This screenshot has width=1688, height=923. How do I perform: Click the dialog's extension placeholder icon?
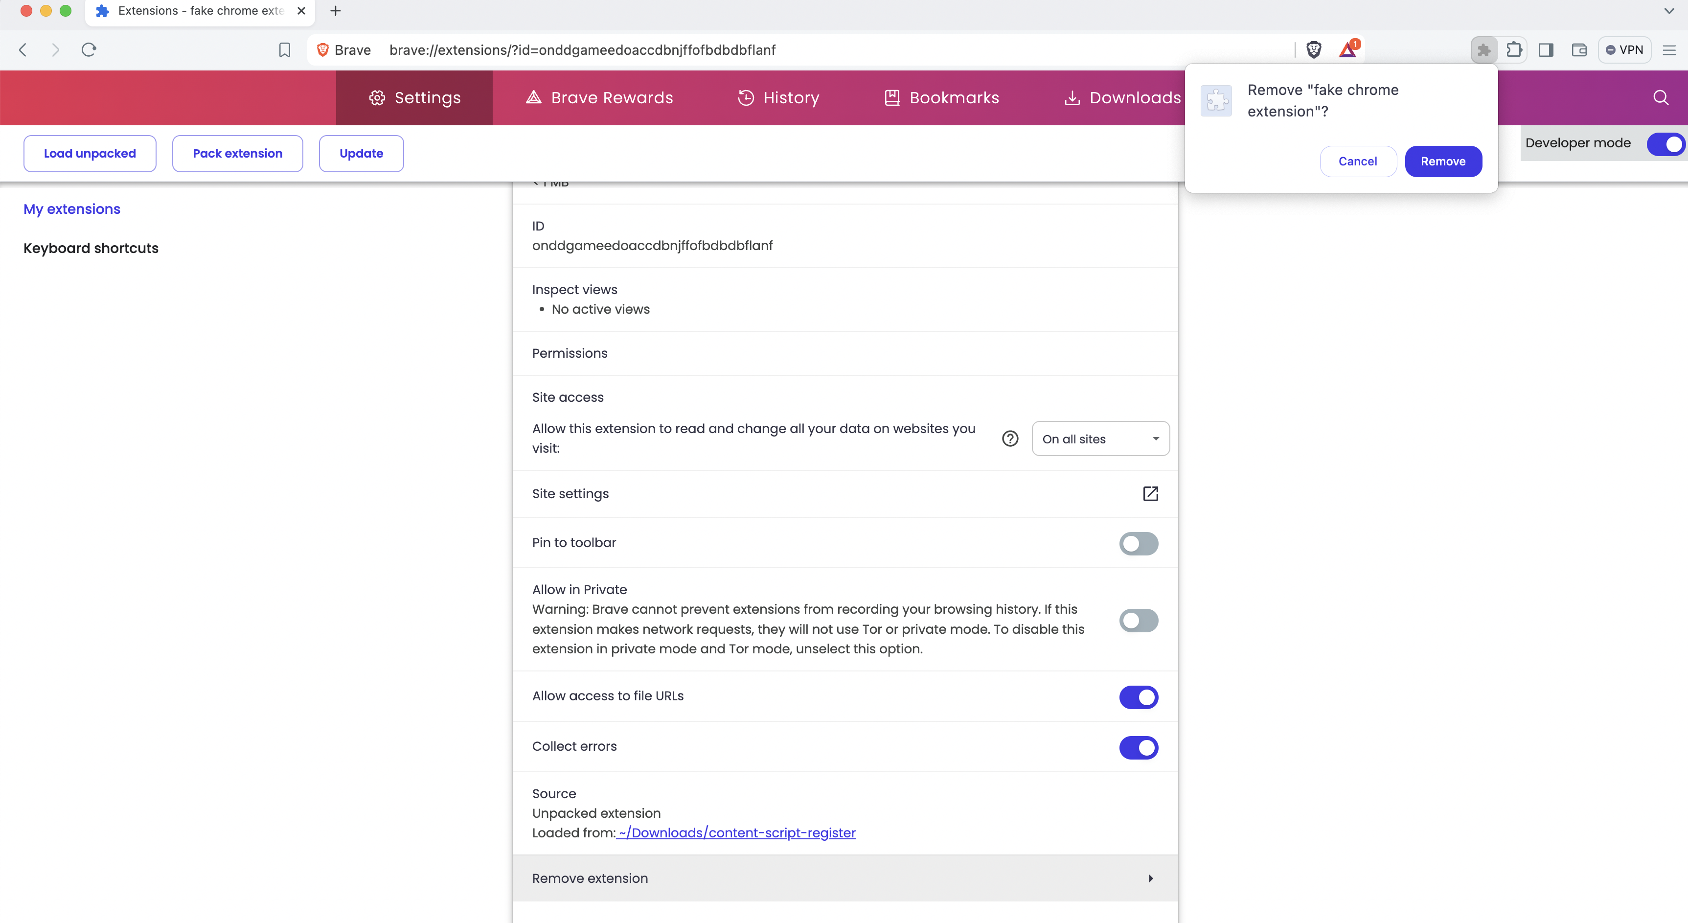(1216, 100)
